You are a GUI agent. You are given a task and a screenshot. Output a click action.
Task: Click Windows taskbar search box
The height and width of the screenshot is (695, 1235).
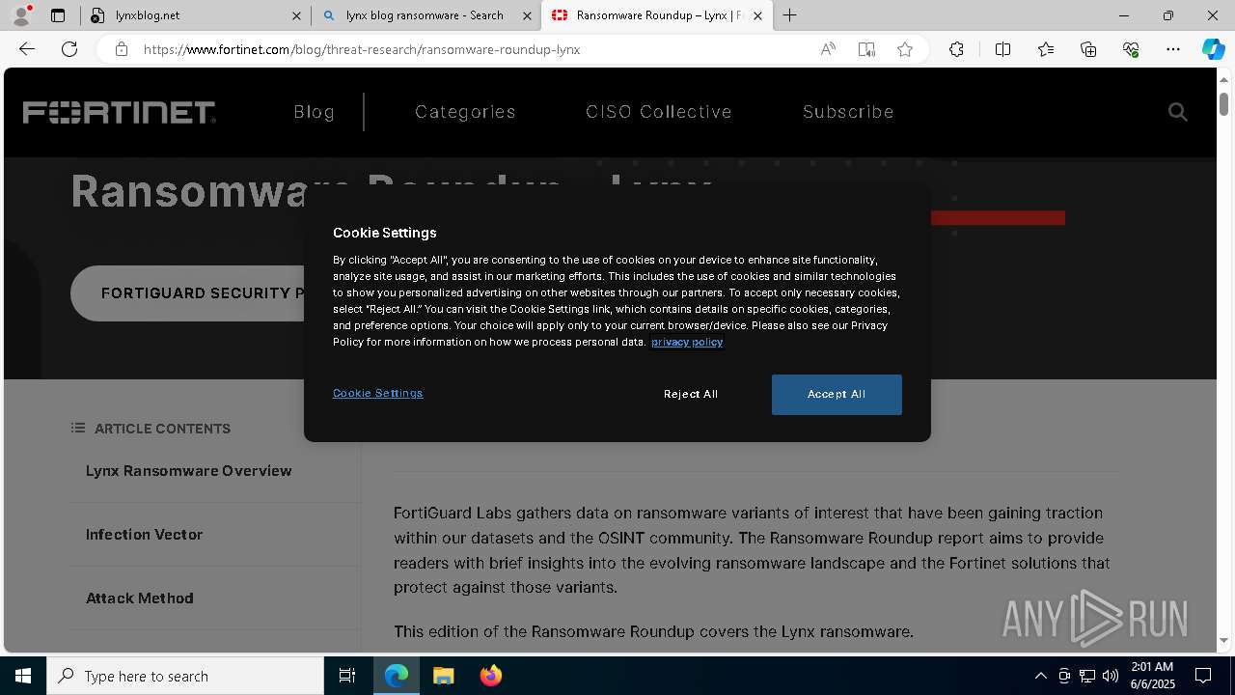[x=185, y=676]
